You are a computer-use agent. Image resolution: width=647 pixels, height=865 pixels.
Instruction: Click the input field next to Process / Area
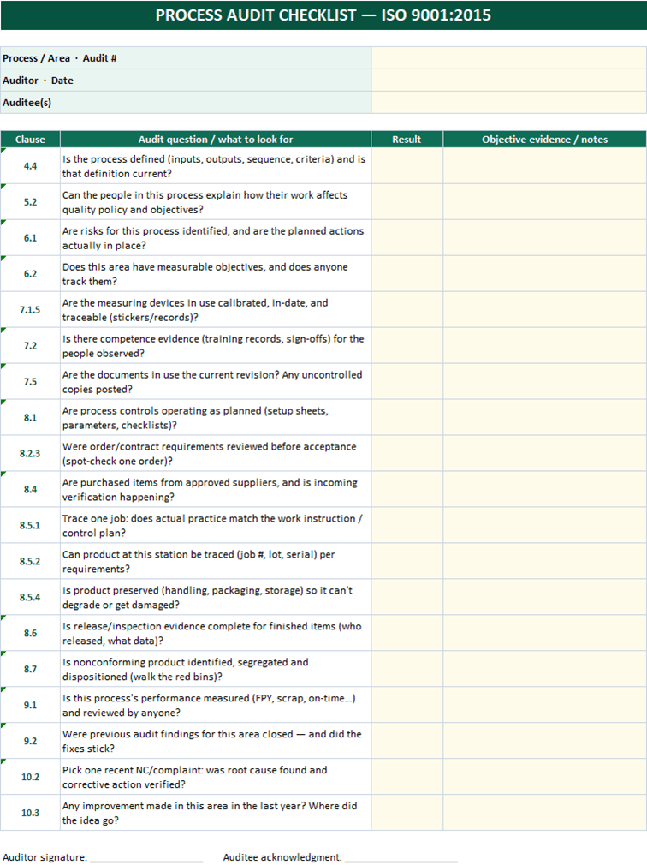508,58
